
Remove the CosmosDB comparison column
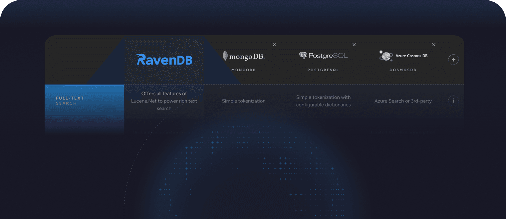(434, 45)
